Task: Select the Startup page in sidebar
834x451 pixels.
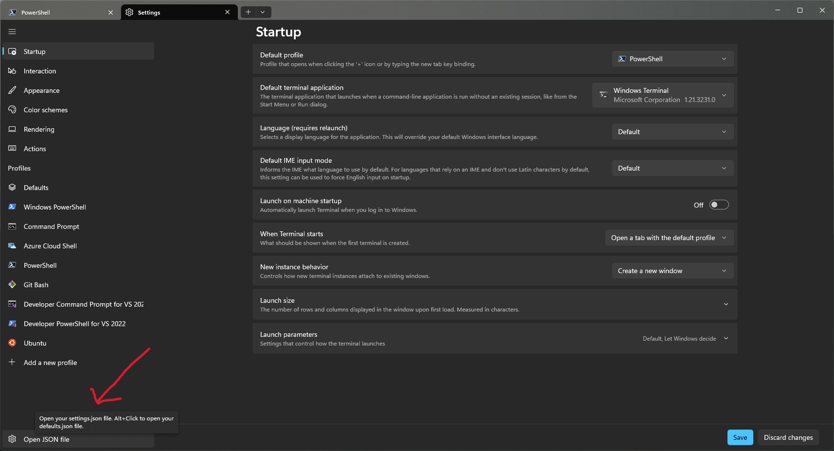Action: [x=79, y=52]
